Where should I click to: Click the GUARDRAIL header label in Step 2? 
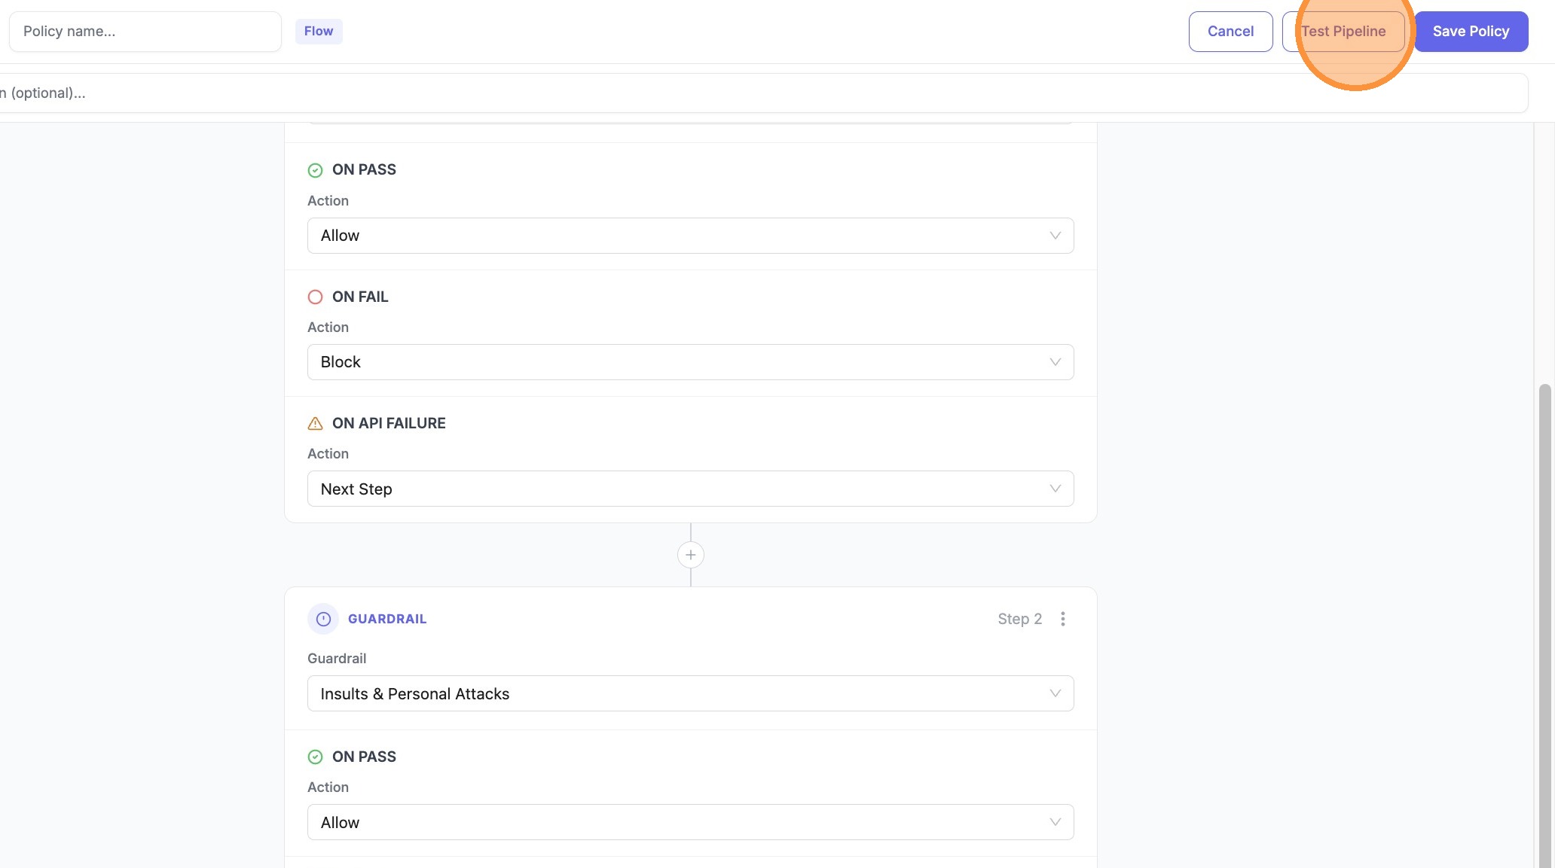pyautogui.click(x=386, y=619)
